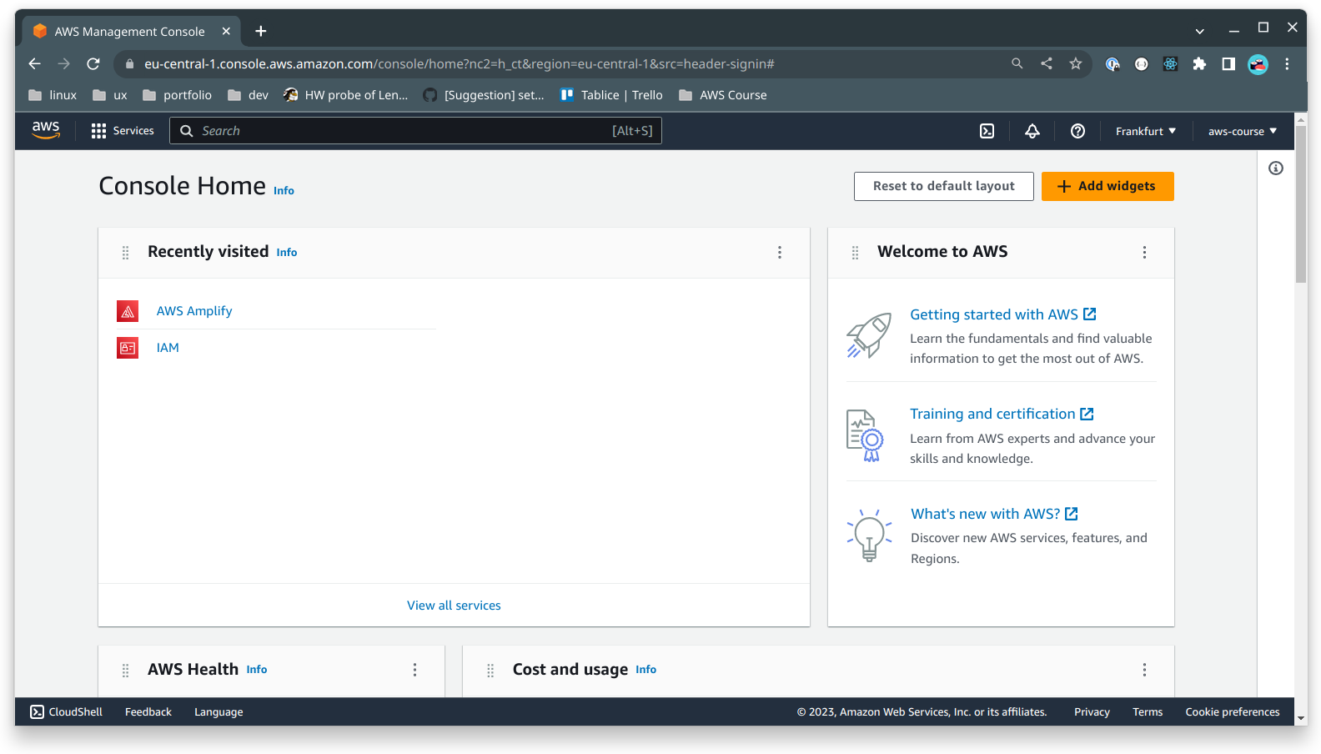Grab the Welcome to AWS drag handle
This screenshot has height=754, width=1321.
(x=855, y=253)
